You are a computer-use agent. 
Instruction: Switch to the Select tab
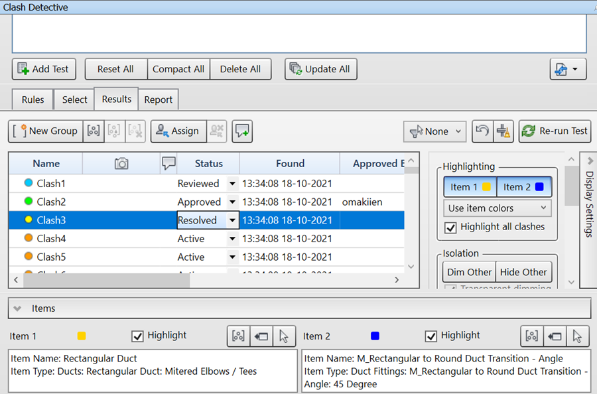pyautogui.click(x=74, y=99)
